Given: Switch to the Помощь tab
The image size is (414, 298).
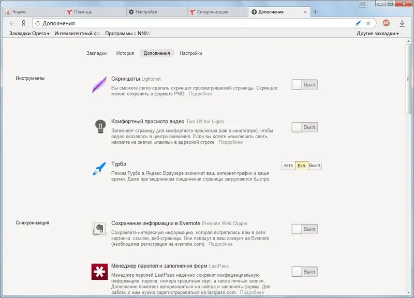Looking at the screenshot, I should (x=96, y=12).
